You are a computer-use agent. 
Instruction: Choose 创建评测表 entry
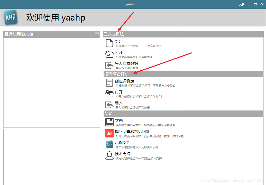click(124, 81)
